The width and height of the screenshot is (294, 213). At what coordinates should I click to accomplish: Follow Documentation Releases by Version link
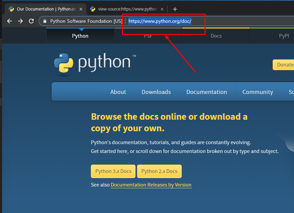[151, 185]
